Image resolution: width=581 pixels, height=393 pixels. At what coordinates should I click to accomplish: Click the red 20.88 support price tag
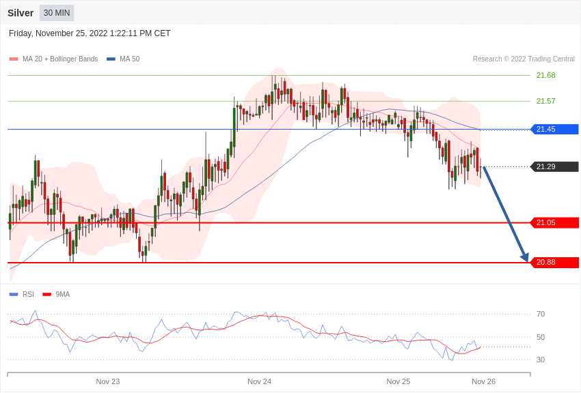tap(555, 263)
